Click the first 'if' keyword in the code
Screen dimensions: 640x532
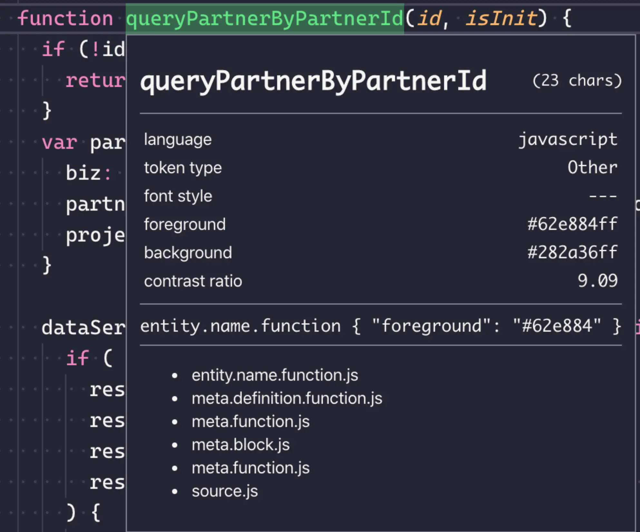tap(53, 49)
